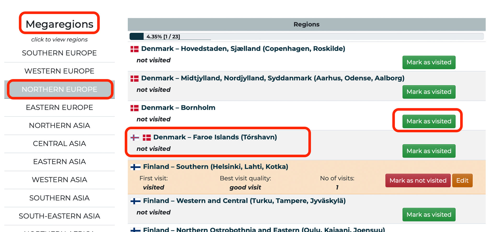Mark Southern Finland as not visited

[418, 180]
